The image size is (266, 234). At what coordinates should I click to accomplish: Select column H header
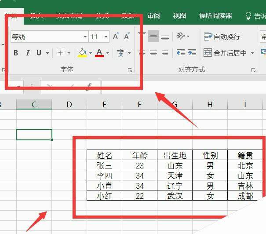(x=210, y=105)
